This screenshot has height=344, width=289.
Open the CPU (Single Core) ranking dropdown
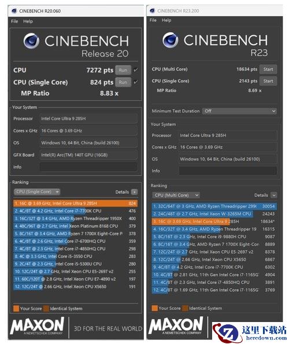pyautogui.click(x=37, y=192)
